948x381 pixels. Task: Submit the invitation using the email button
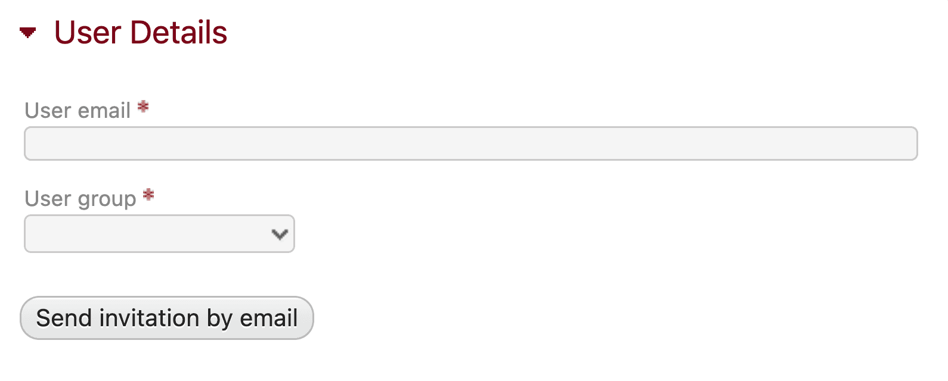pos(166,318)
